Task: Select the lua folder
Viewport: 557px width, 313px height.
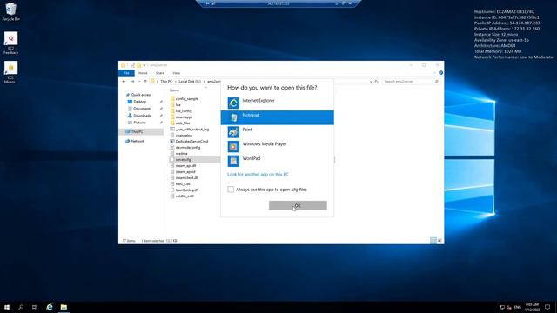Action: pyautogui.click(x=178, y=105)
